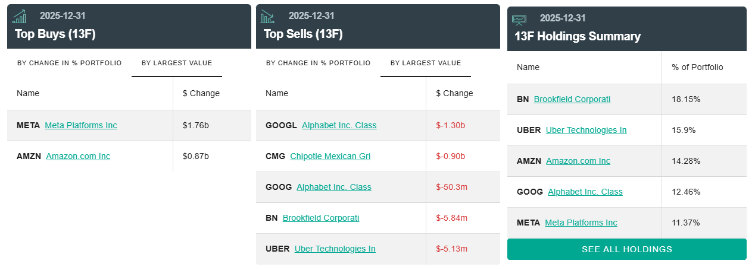This screenshot has width=755, height=270.
Task: Click the % of Portfolio column header
Action: tap(697, 67)
